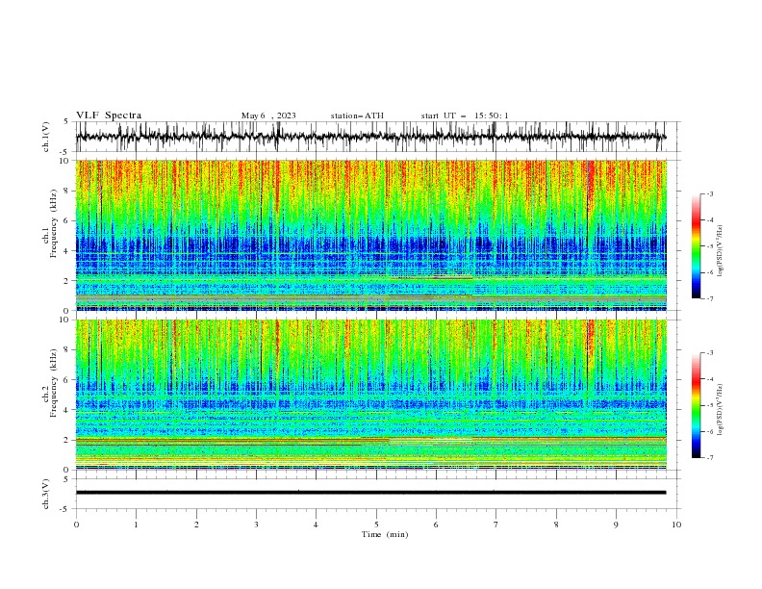Click time axis tick label "2"
762x589 pixels.
[x=196, y=525]
